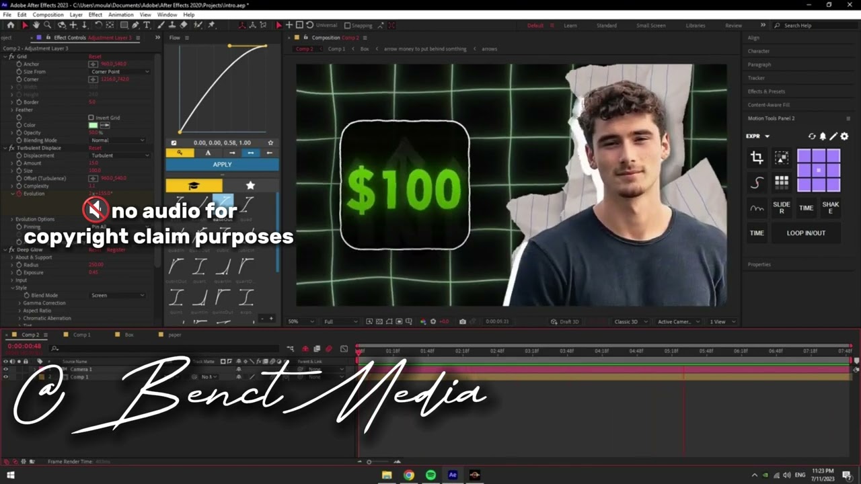
Task: Open the EXPR dropdown in Motion Tools
Action: [x=758, y=136]
